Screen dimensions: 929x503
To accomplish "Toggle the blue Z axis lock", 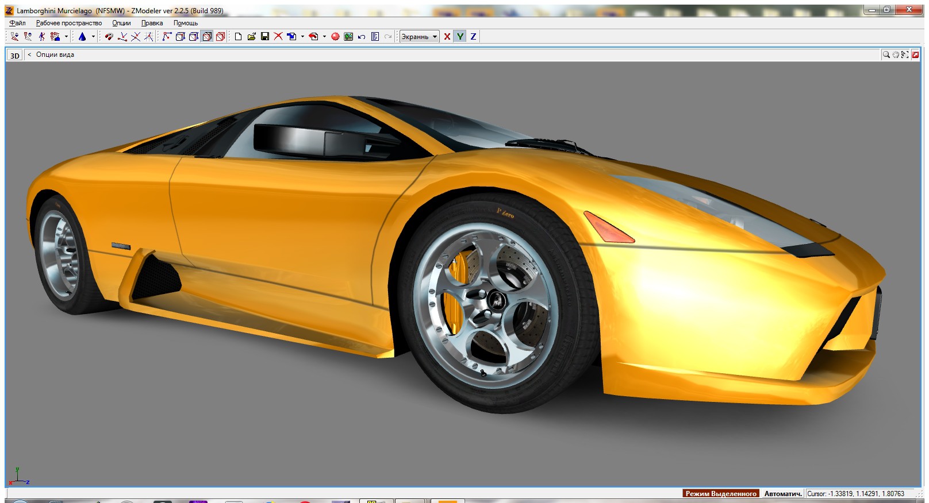I will 473,36.
